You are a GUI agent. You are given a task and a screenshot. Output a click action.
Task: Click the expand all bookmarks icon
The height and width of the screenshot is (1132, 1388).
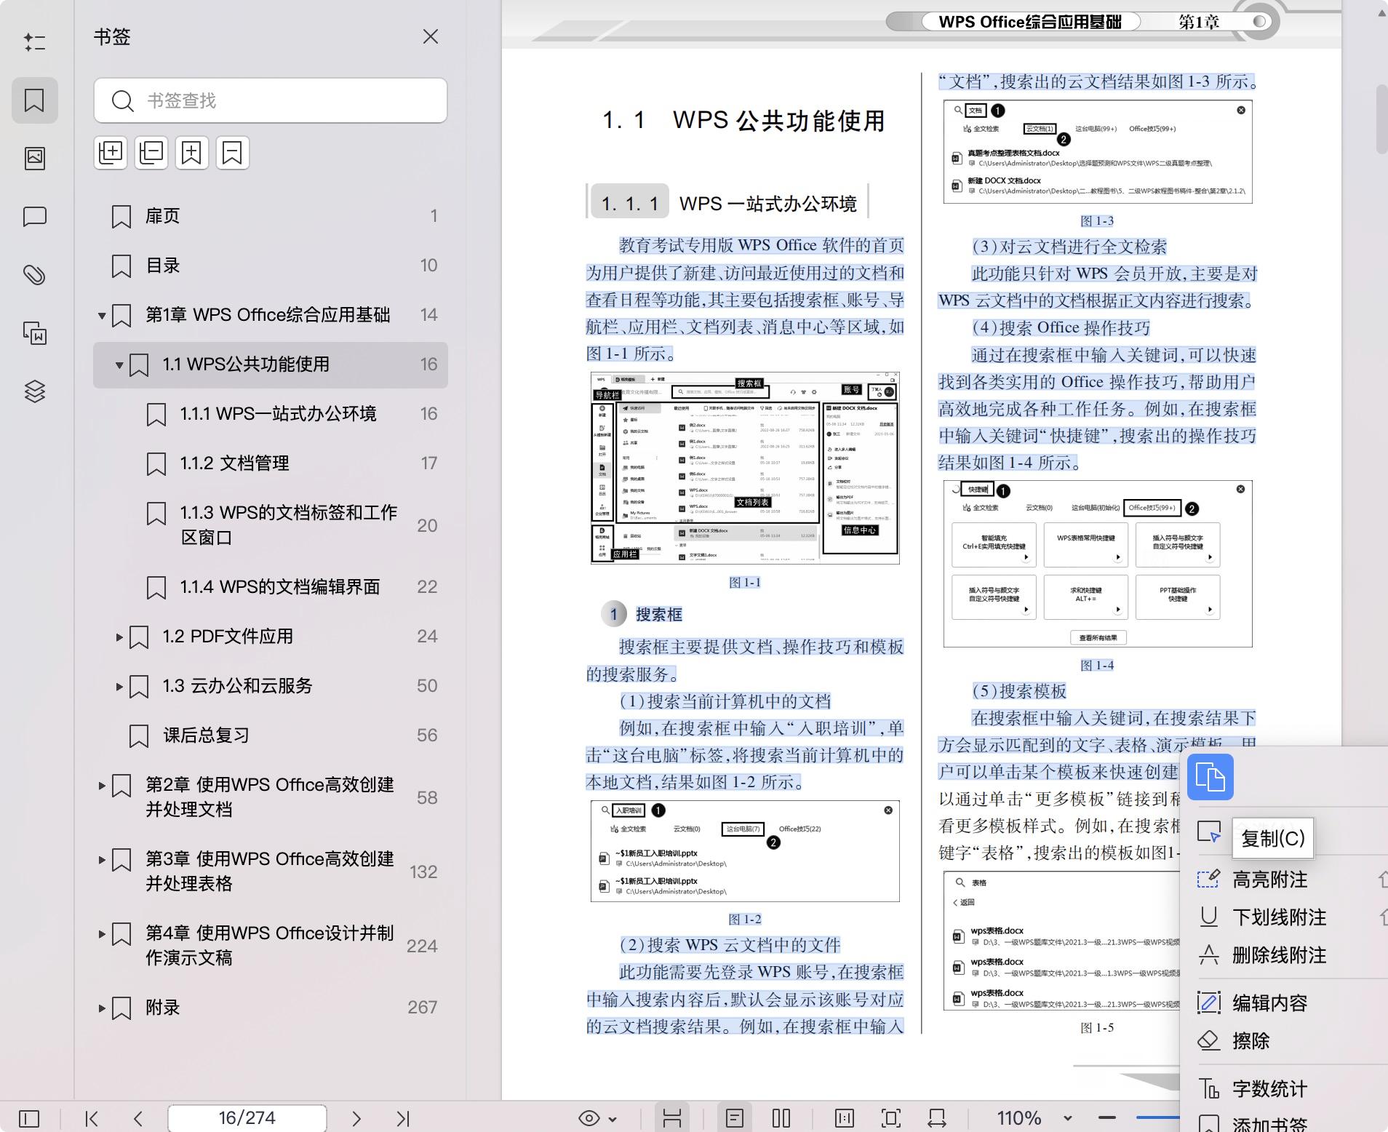pos(111,153)
